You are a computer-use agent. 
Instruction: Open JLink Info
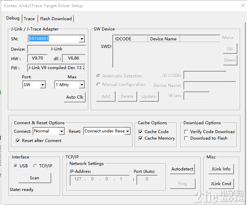coord(221,169)
